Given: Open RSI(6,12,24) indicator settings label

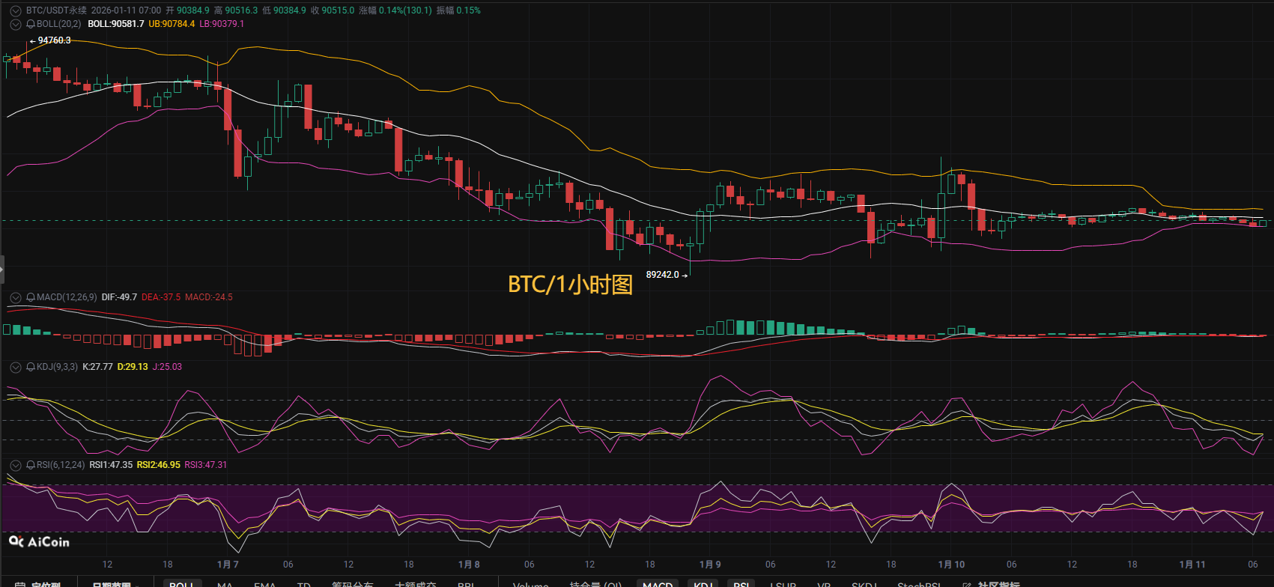Looking at the screenshot, I should pos(61,465).
